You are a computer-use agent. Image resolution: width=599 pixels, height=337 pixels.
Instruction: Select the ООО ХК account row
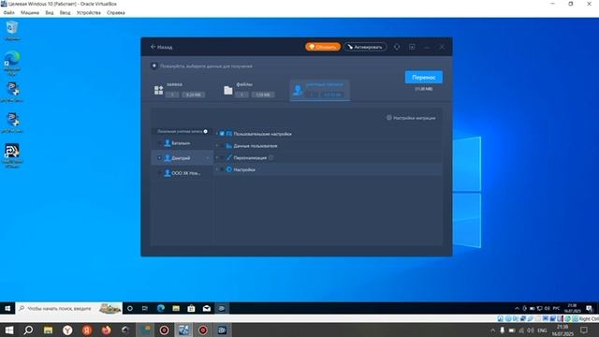pyautogui.click(x=183, y=173)
